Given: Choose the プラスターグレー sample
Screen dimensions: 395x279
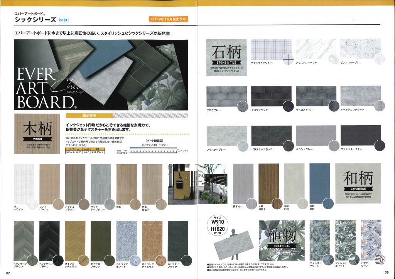Looking at the screenshot, I should point(227,136).
